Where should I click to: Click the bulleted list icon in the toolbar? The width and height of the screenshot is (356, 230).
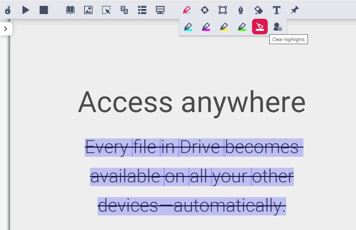click(142, 10)
